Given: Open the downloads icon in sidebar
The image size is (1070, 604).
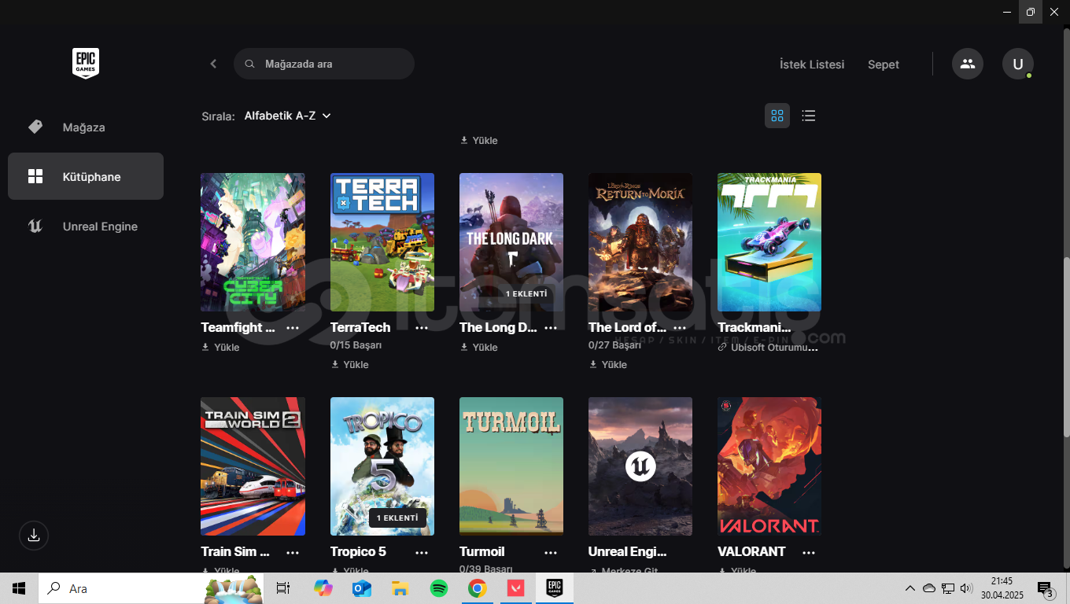Looking at the screenshot, I should 34,536.
